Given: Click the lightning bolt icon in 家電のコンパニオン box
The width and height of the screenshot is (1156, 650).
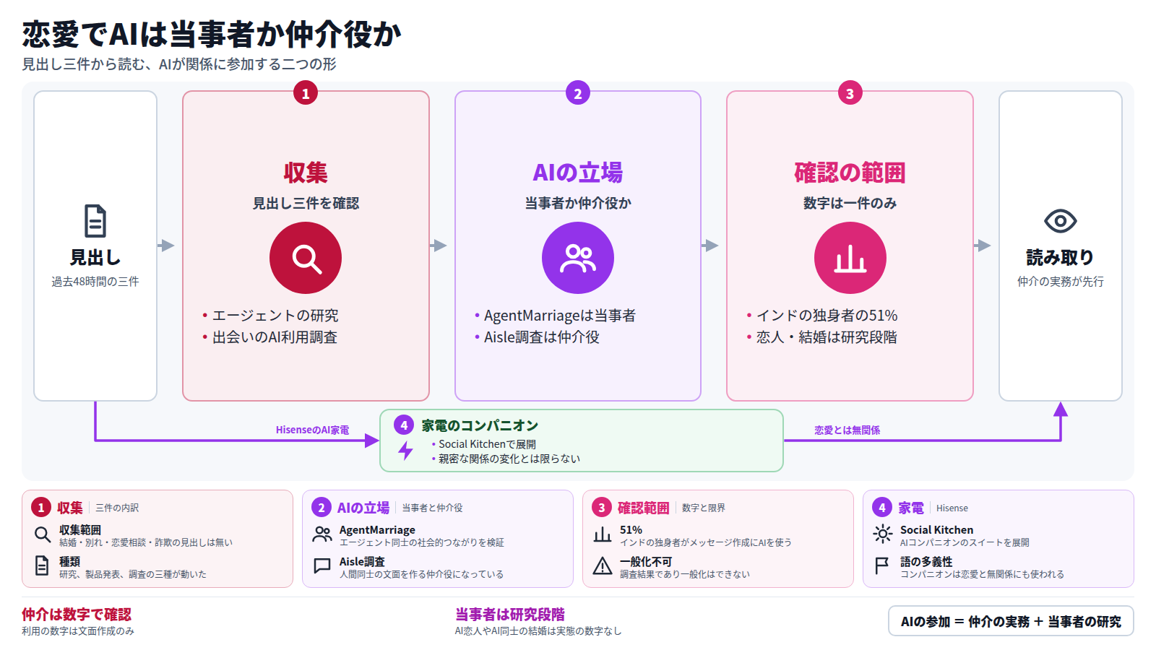Looking at the screenshot, I should click(406, 451).
